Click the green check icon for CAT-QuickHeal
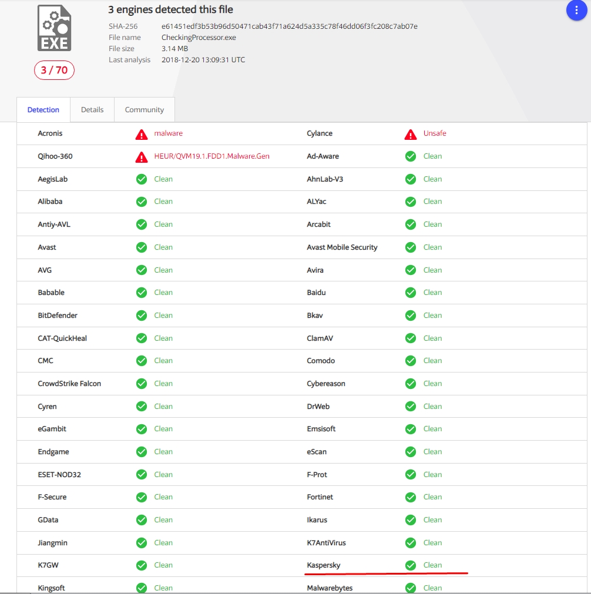The image size is (591, 594). click(142, 338)
